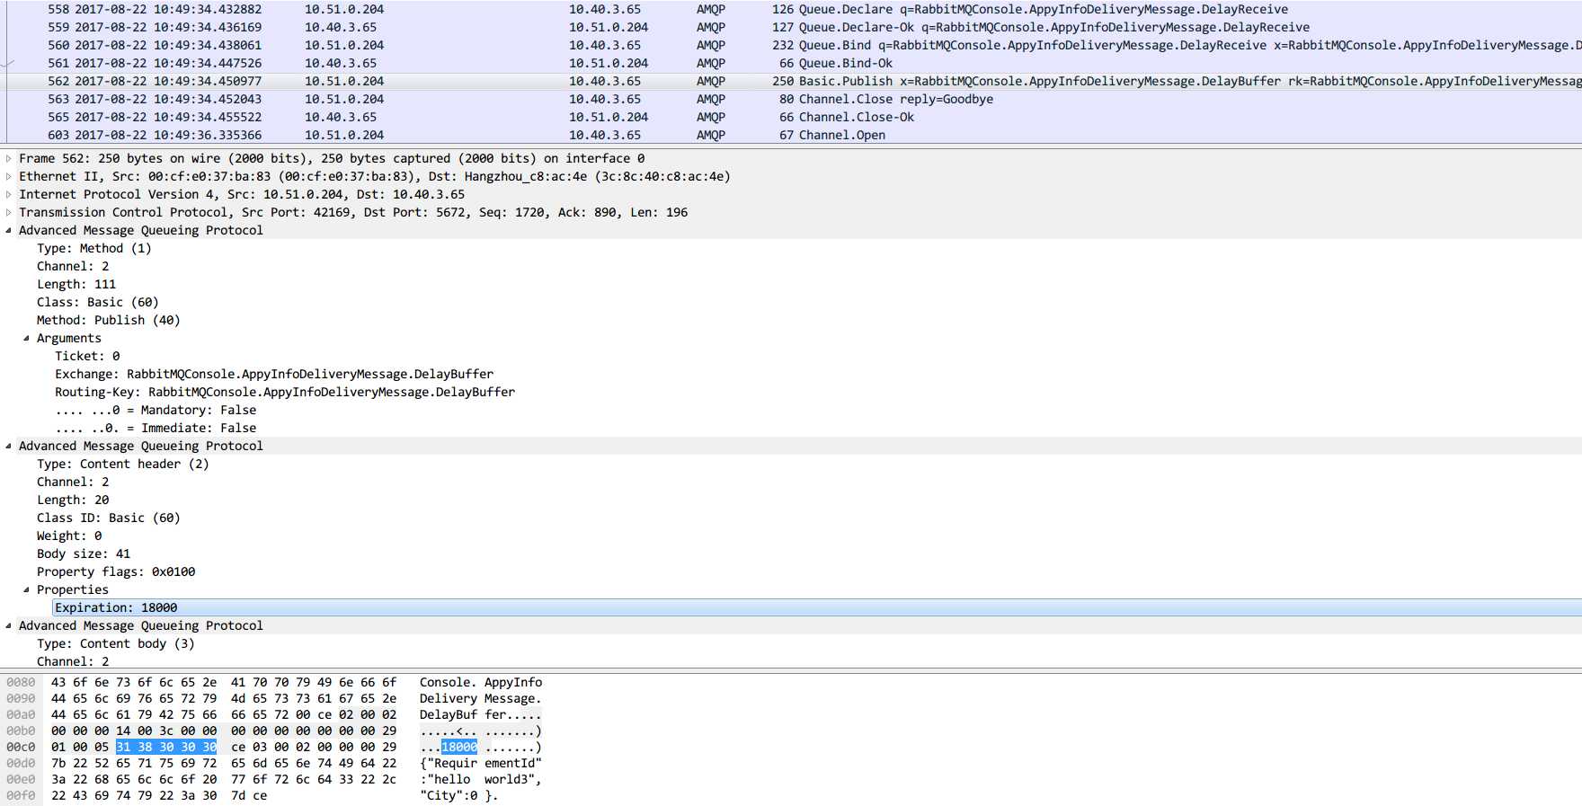Select packet 561 Queue.Bind-Ok row

click(x=791, y=63)
